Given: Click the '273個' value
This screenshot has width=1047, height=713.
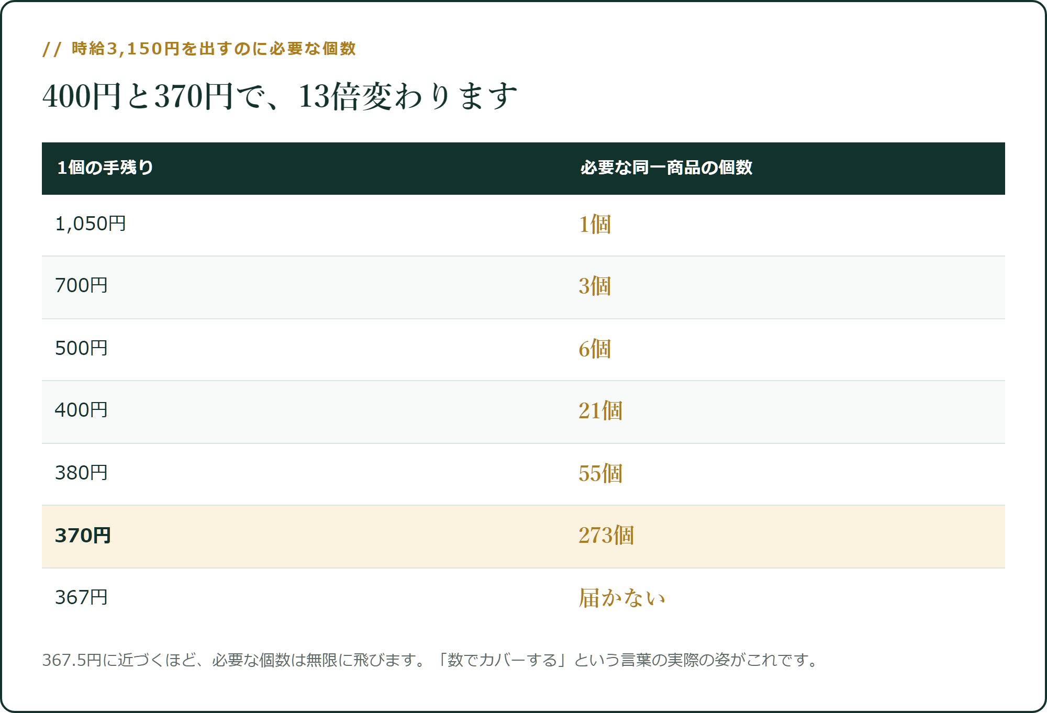Looking at the screenshot, I should 606,536.
